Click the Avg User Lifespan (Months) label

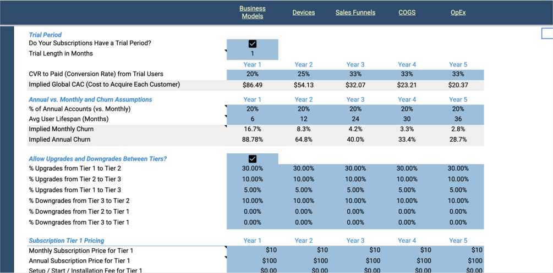[69, 119]
